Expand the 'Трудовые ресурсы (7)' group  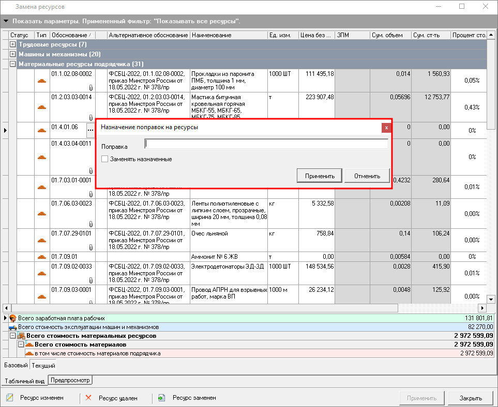click(13, 45)
